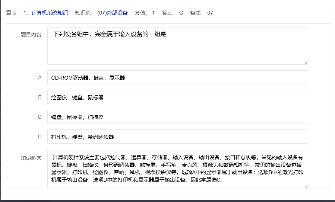Grab the explanation text area resize handle
Screen dimensions: 335x202
(x=306, y=186)
